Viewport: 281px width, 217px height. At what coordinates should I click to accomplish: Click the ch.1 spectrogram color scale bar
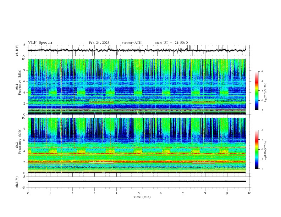point(257,90)
